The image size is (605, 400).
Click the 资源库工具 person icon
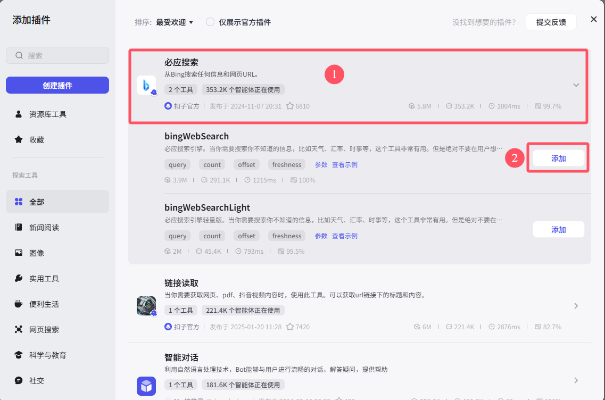coord(19,114)
